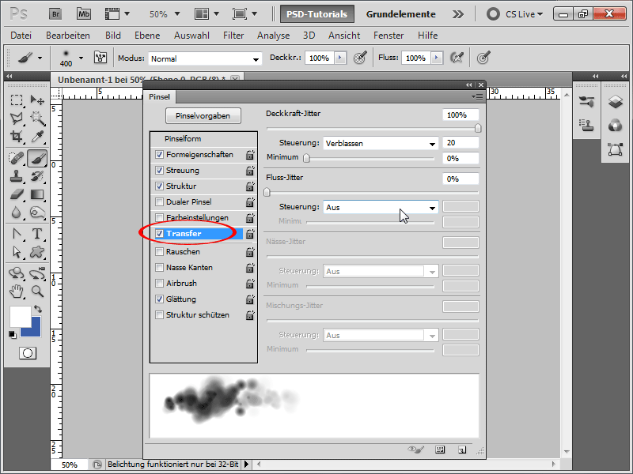Image resolution: width=633 pixels, height=474 pixels.
Task: Launch Adobe Bridge
Action: pyautogui.click(x=55, y=14)
